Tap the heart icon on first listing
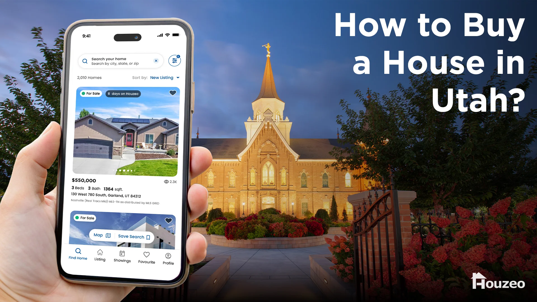 coord(173,93)
